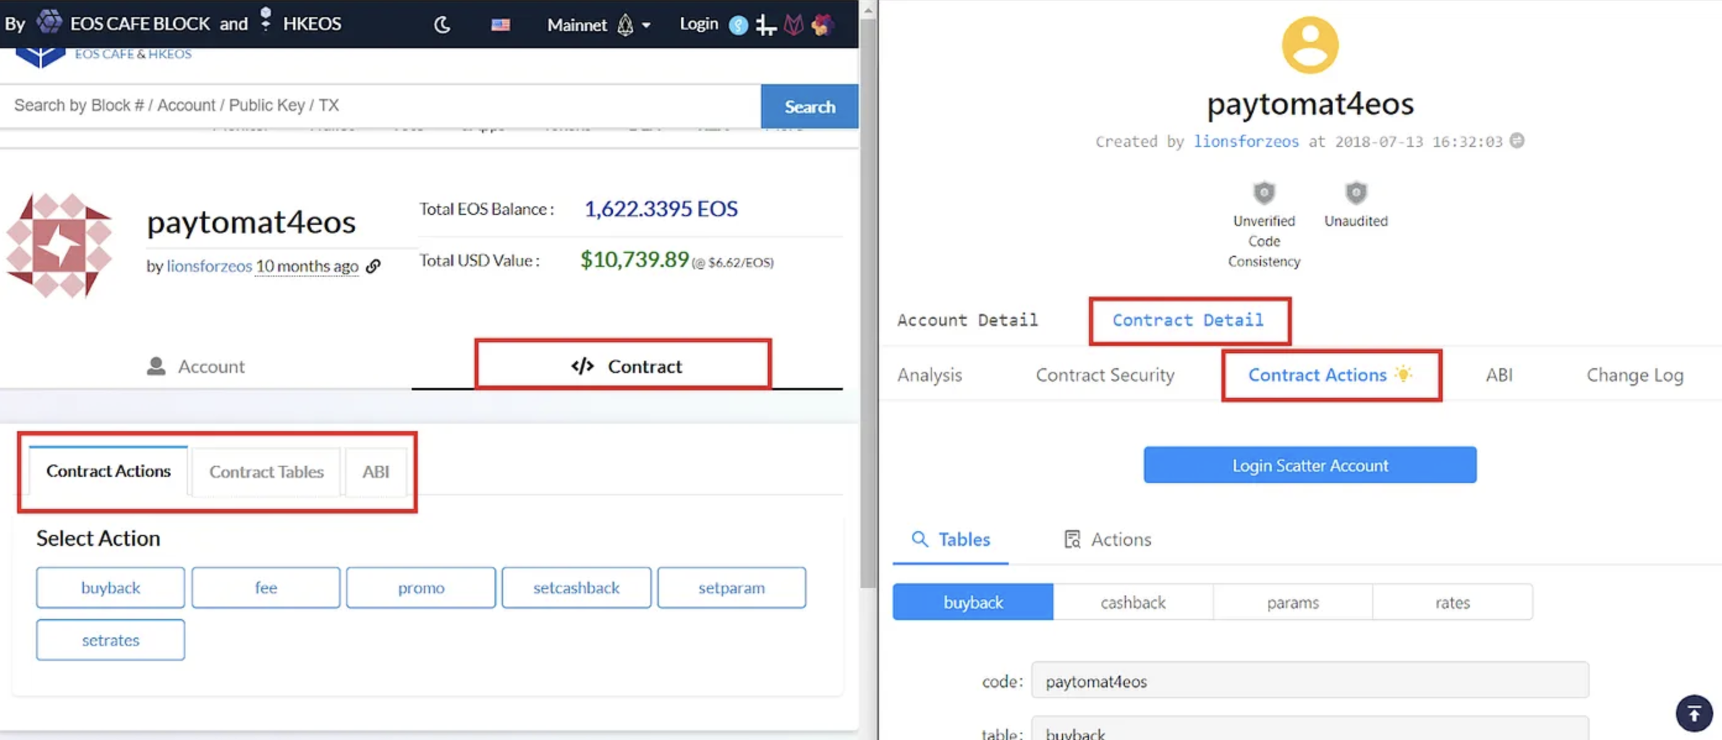Log in using the Ledger icon
The image size is (1722, 740).
[x=765, y=25]
